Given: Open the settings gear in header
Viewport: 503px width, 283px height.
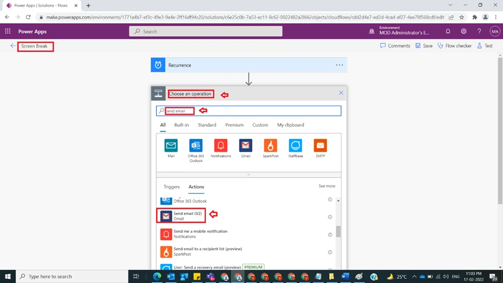Looking at the screenshot, I should point(463,31).
